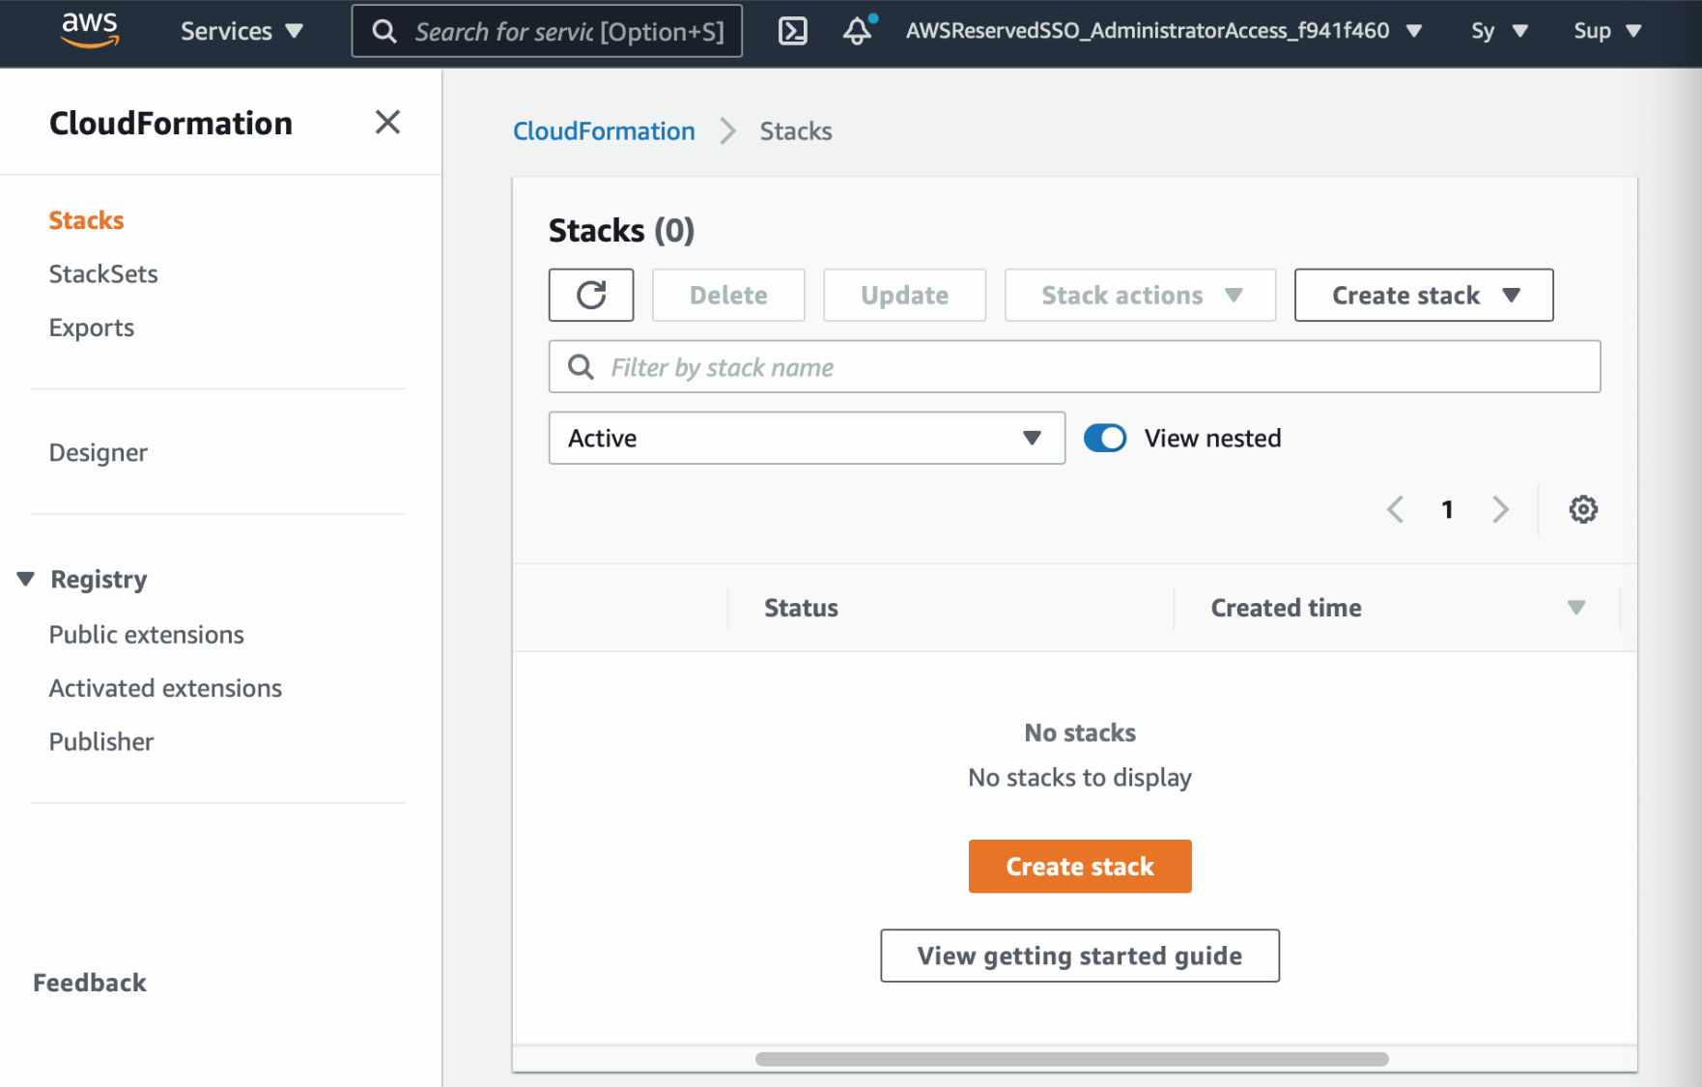
Task: Select Stacks in the sidebar
Action: coord(86,220)
